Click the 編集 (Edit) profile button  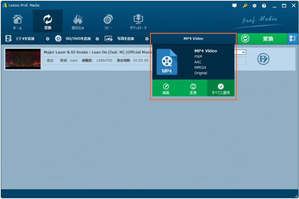pos(166,89)
